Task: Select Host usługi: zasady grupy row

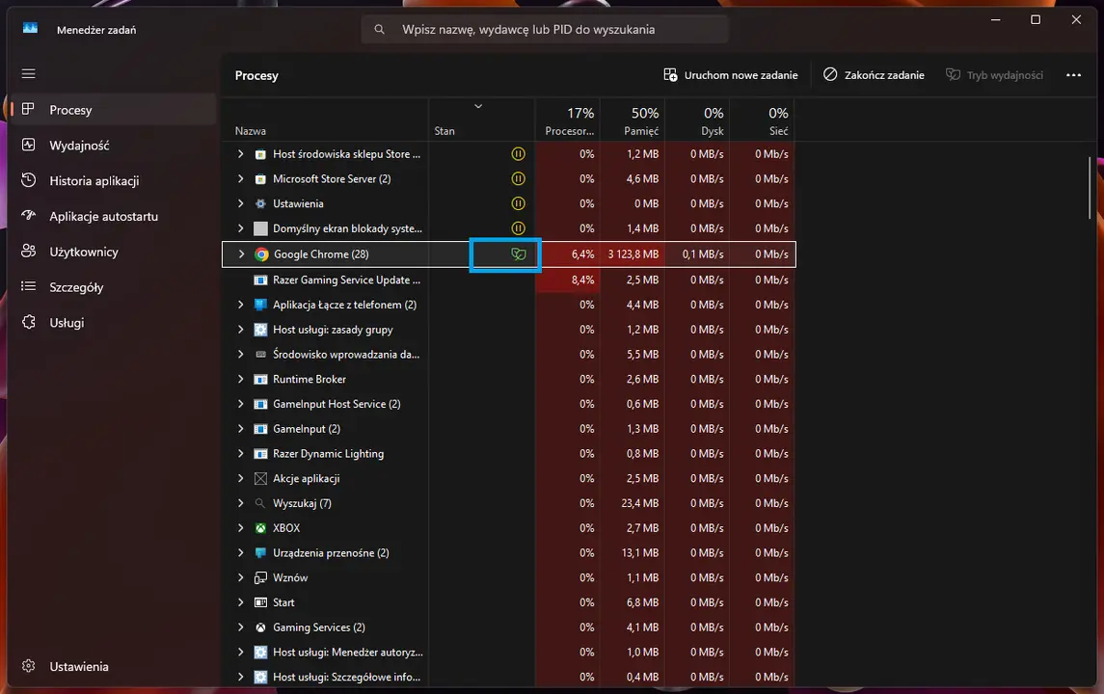Action: click(509, 330)
